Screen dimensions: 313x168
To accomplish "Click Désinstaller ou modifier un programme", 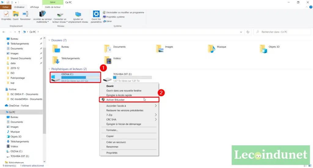I will (123, 12).
